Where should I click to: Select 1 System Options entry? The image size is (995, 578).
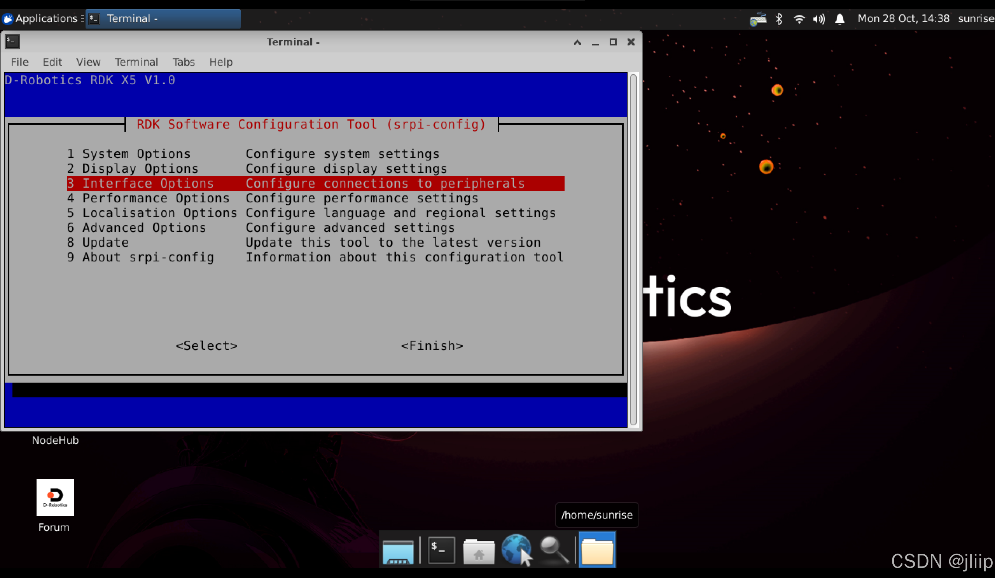[x=136, y=154]
